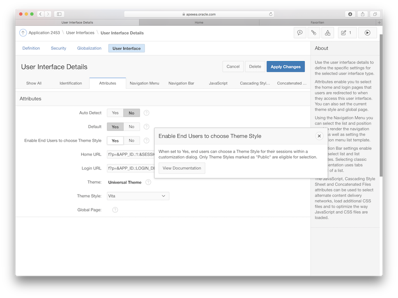Select the Spotlight Search flashlight icon

pyautogui.click(x=314, y=33)
